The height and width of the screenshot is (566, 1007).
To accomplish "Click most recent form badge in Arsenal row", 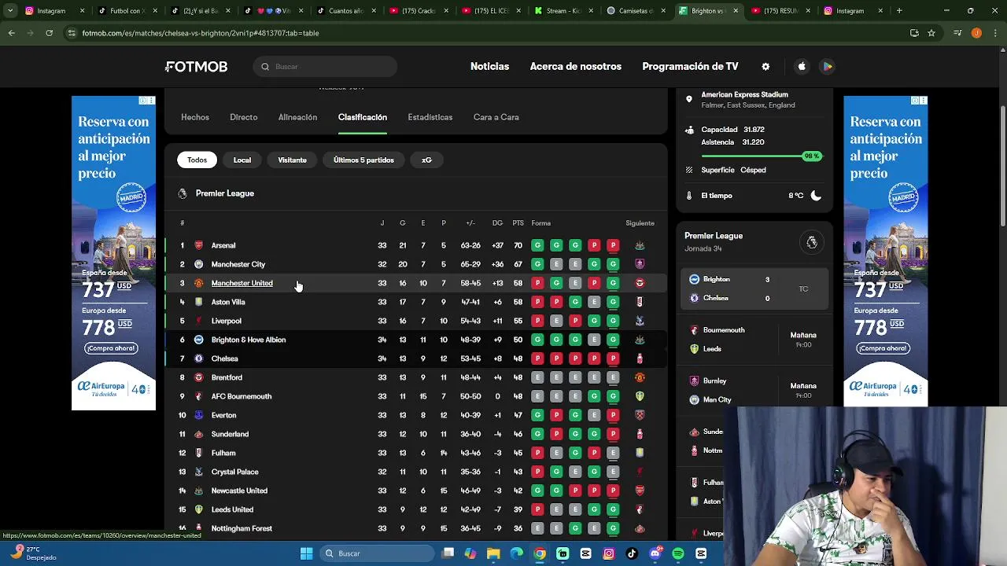I will [x=613, y=245].
